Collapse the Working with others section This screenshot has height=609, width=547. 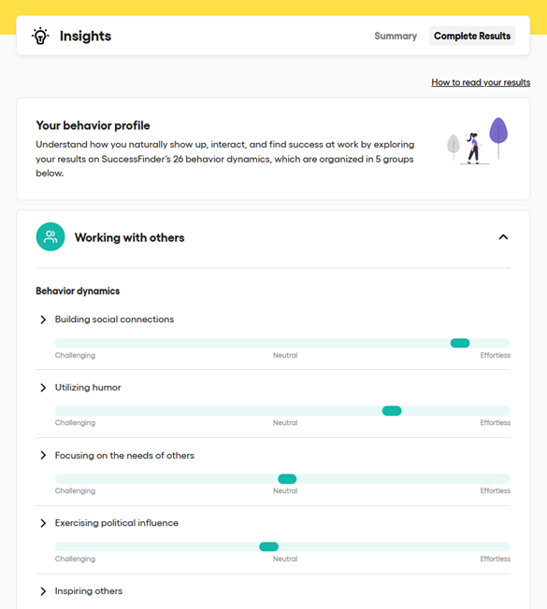coord(503,237)
